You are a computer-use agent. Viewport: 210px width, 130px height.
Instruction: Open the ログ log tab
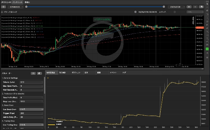coord(124,72)
